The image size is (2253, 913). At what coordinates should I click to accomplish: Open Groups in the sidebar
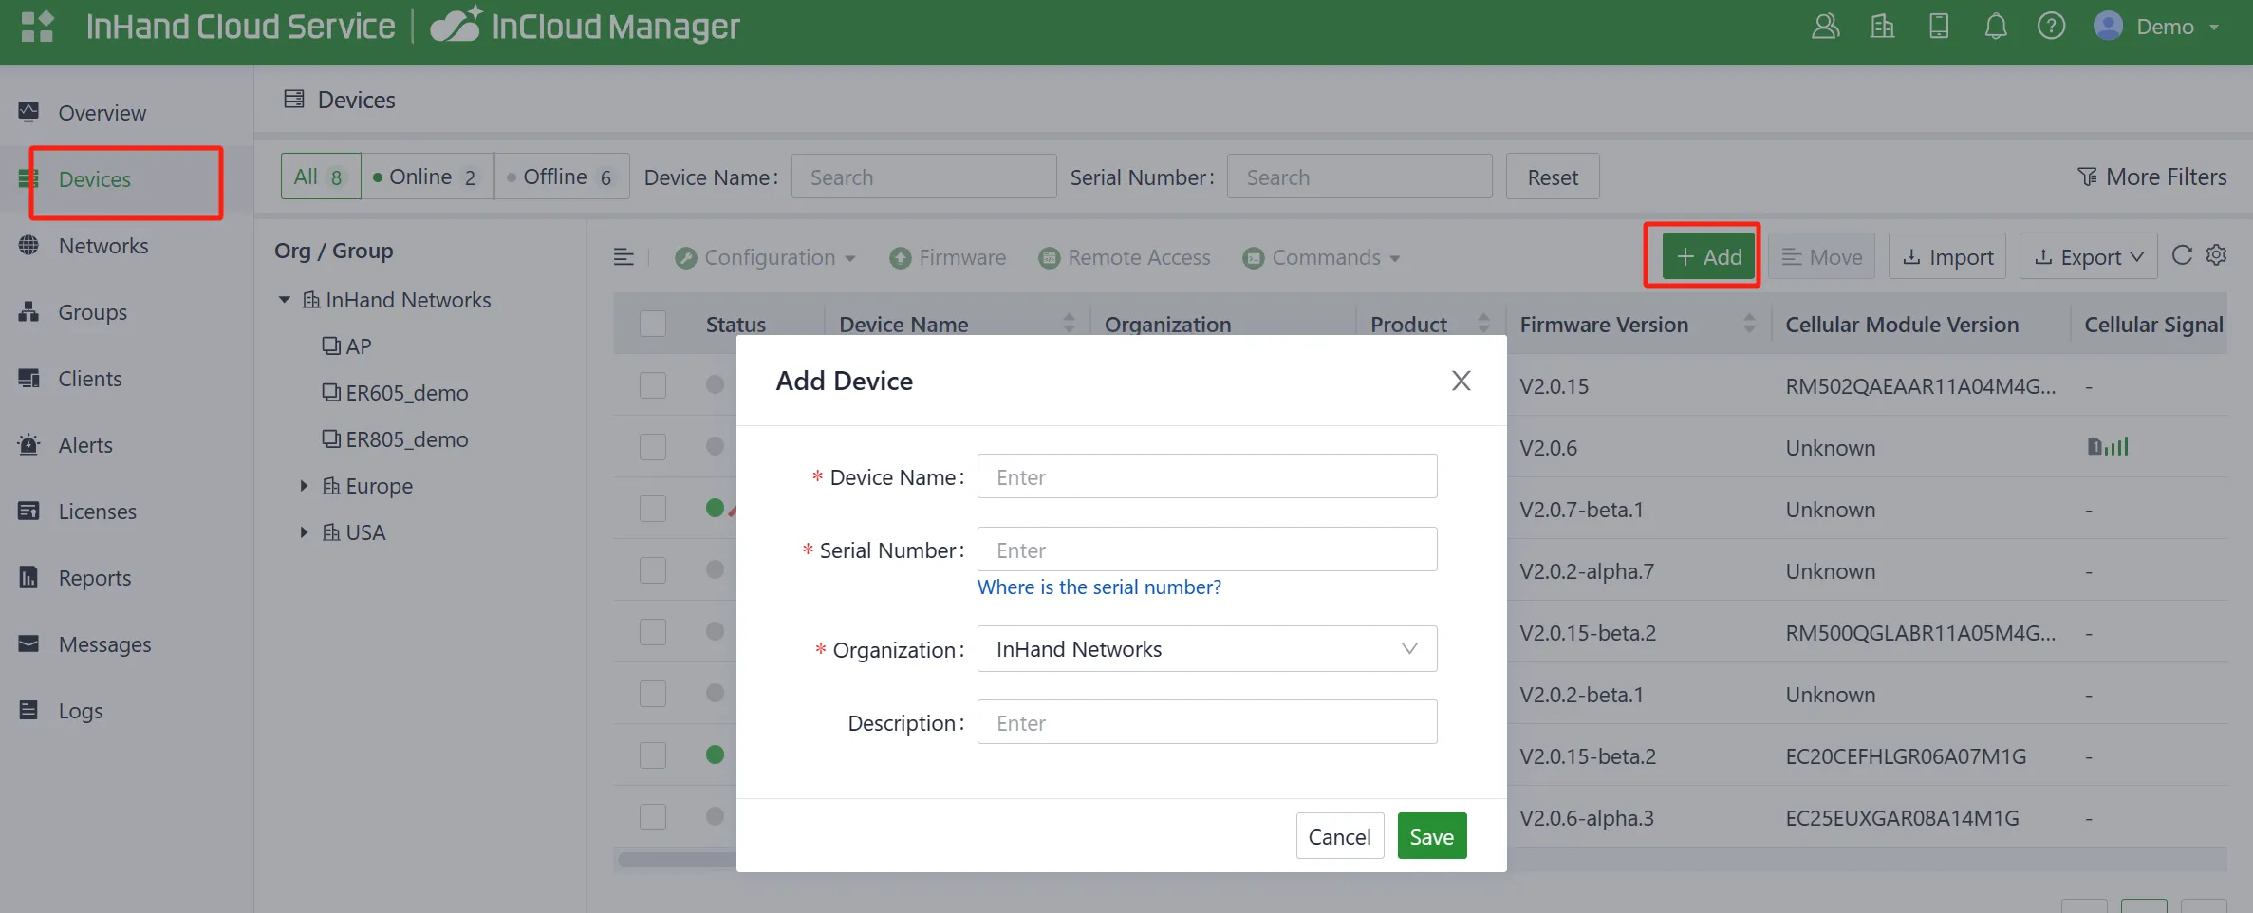click(92, 312)
